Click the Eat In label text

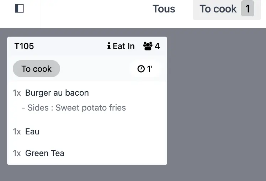click(x=124, y=46)
